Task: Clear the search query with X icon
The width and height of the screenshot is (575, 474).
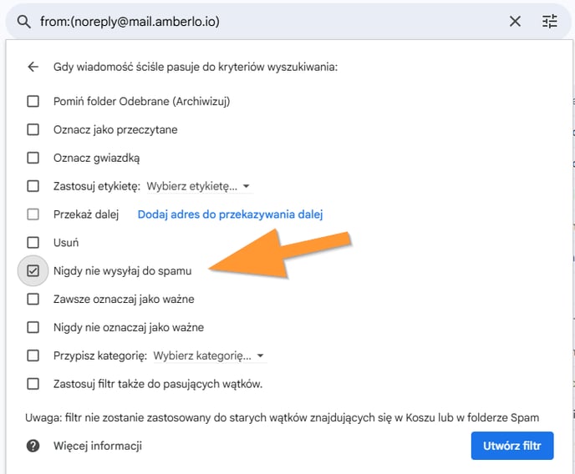Action: click(x=515, y=22)
